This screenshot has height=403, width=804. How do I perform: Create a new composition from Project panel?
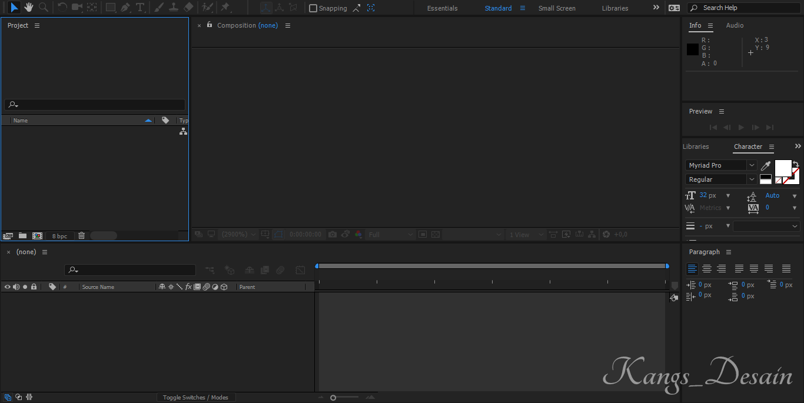coord(37,236)
